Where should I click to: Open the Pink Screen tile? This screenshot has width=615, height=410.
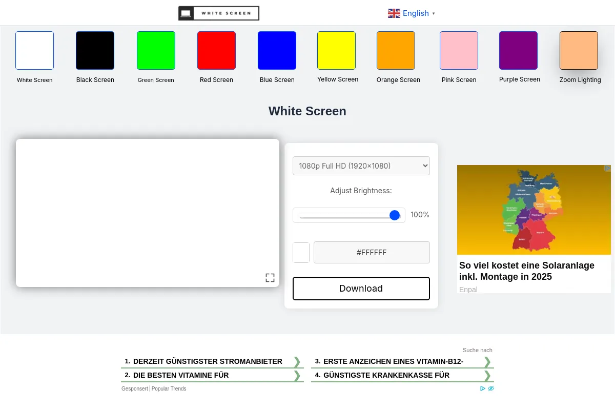(459, 51)
